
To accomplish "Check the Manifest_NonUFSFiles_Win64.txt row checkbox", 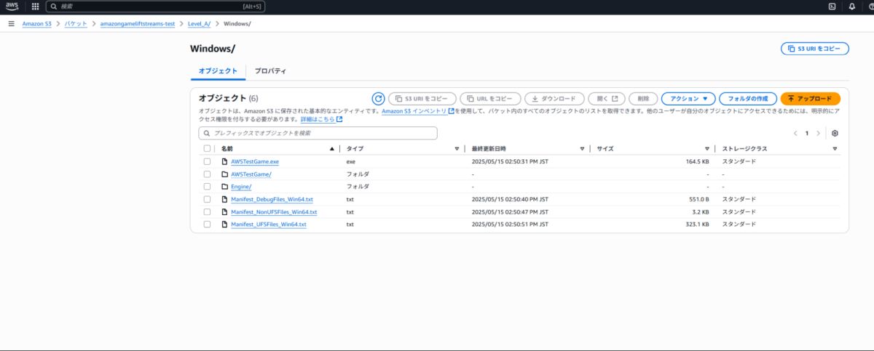I will (x=208, y=211).
